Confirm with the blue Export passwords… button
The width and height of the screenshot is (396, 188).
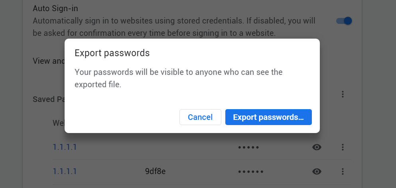(x=268, y=117)
